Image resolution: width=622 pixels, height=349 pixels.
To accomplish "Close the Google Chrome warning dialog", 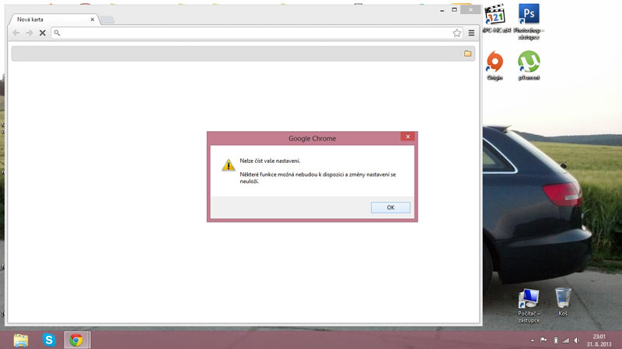I will [407, 137].
